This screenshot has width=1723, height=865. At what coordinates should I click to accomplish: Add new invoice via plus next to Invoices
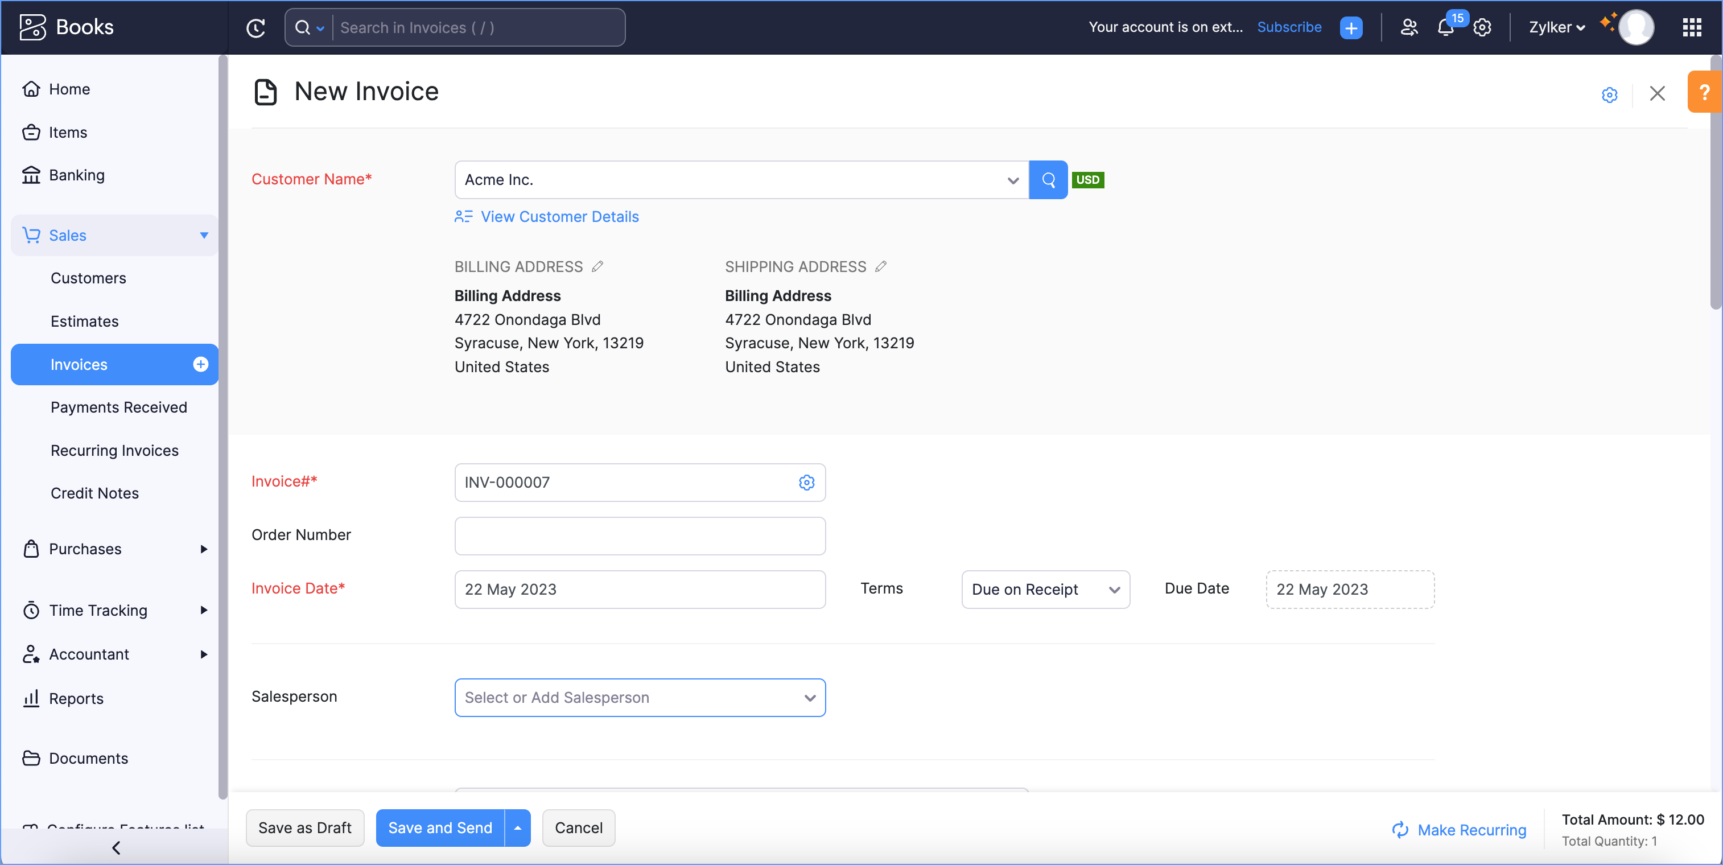click(201, 364)
